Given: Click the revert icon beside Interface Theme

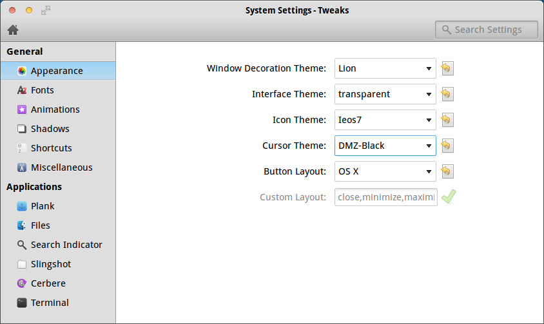Looking at the screenshot, I should [x=447, y=94].
